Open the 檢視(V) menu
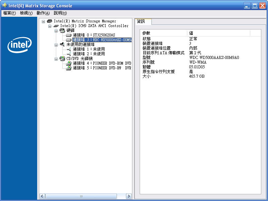 (26, 13)
